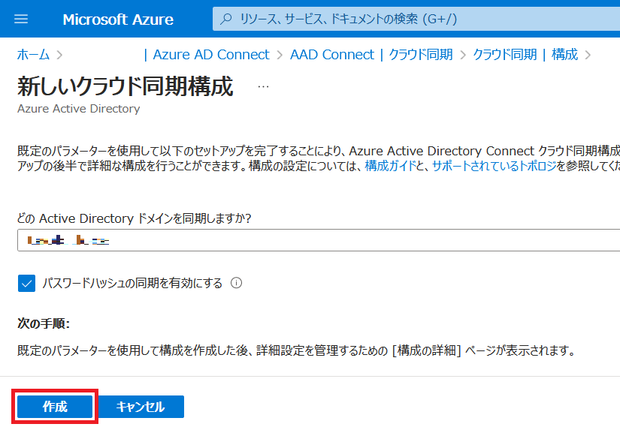Click the キャンセル button

[141, 407]
